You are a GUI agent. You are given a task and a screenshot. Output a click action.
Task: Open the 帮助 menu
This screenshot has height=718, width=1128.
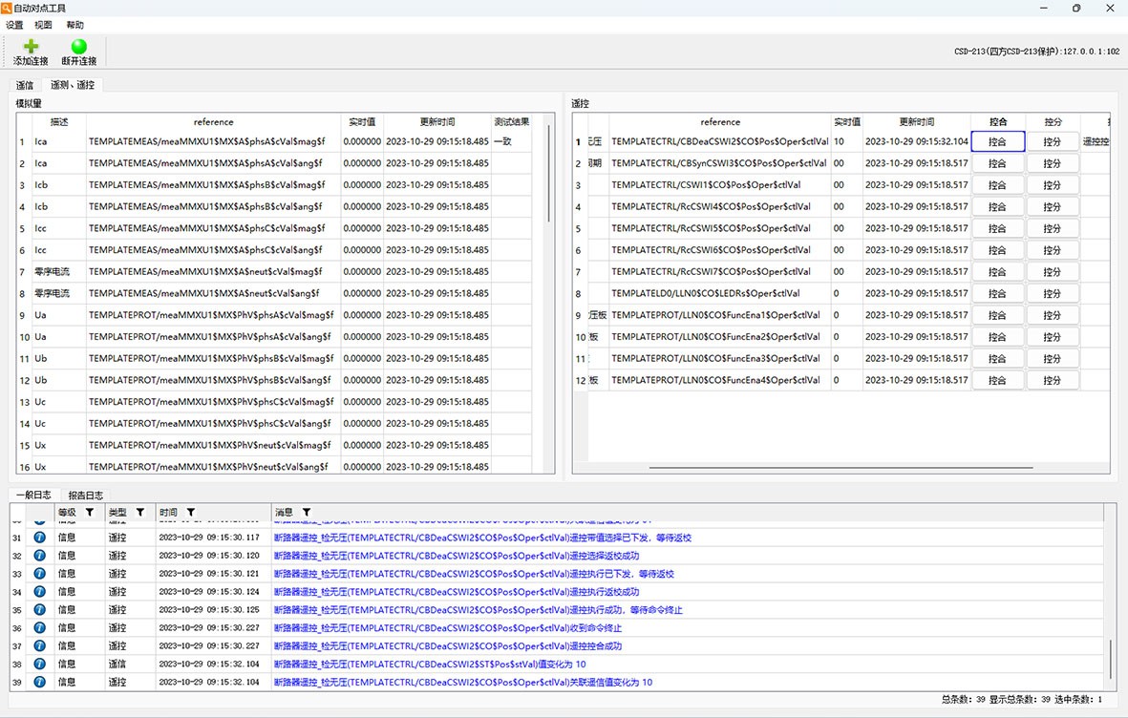pos(74,25)
